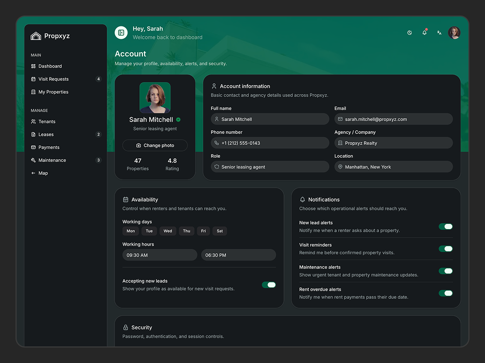The width and height of the screenshot is (485, 363).
Task: Edit the Role field
Action: click(x=270, y=167)
